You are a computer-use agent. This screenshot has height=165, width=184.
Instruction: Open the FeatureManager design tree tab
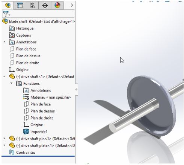click(8, 5)
